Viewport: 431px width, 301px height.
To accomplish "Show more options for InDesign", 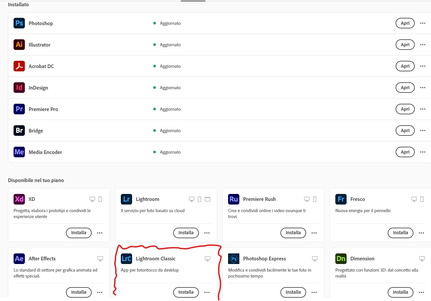I will 423,88.
